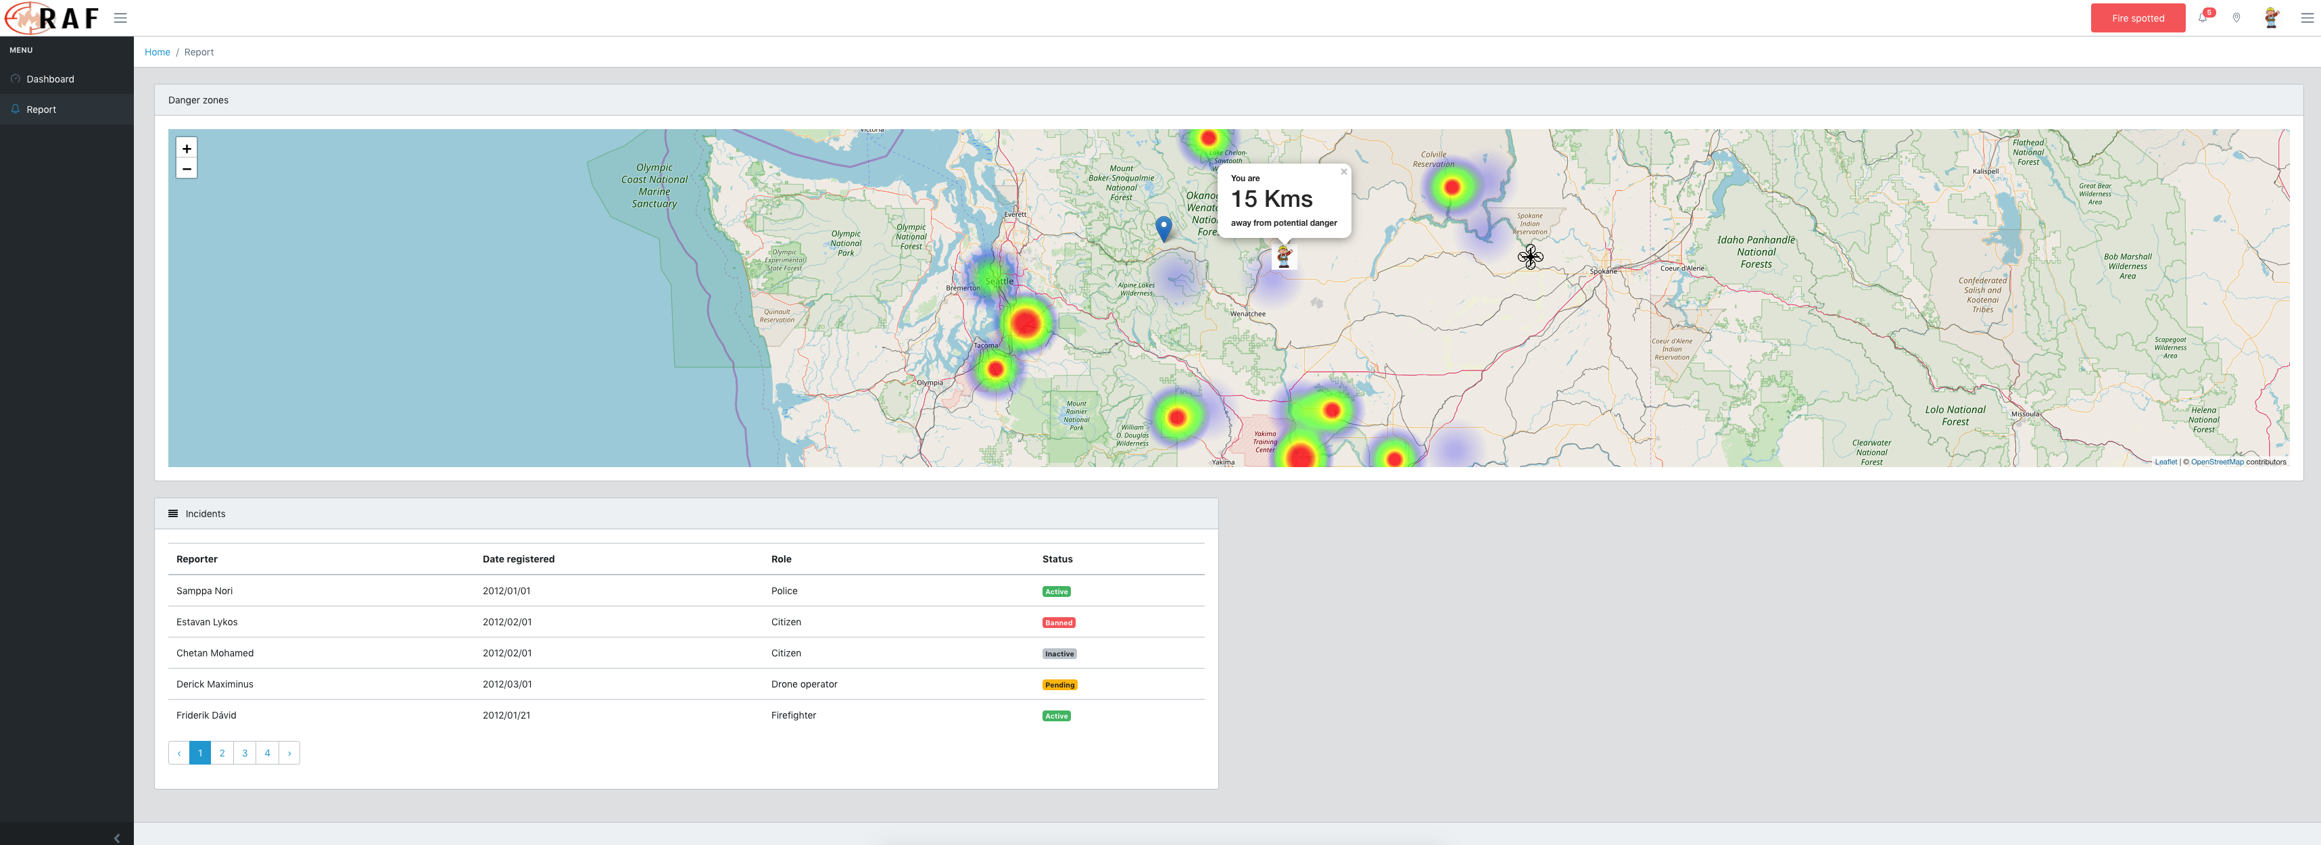Click next page arrow in pagination

coord(289,753)
